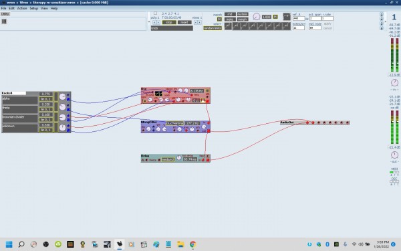Click the stop button in transport panel
The height and width of the screenshot is (251, 401).
coord(169,22)
